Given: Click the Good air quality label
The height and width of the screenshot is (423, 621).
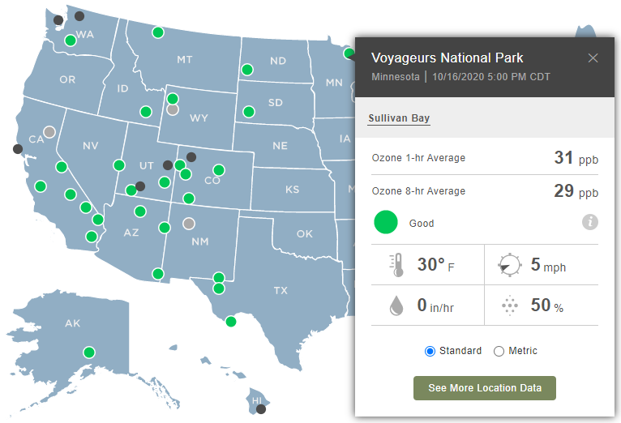Looking at the screenshot, I should click(422, 224).
